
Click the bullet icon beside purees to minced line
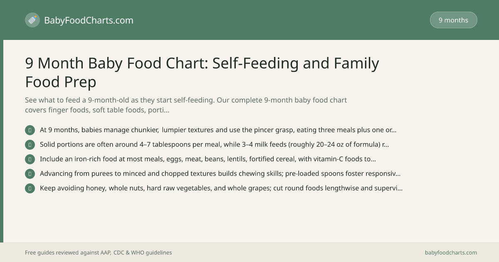[x=30, y=174]
